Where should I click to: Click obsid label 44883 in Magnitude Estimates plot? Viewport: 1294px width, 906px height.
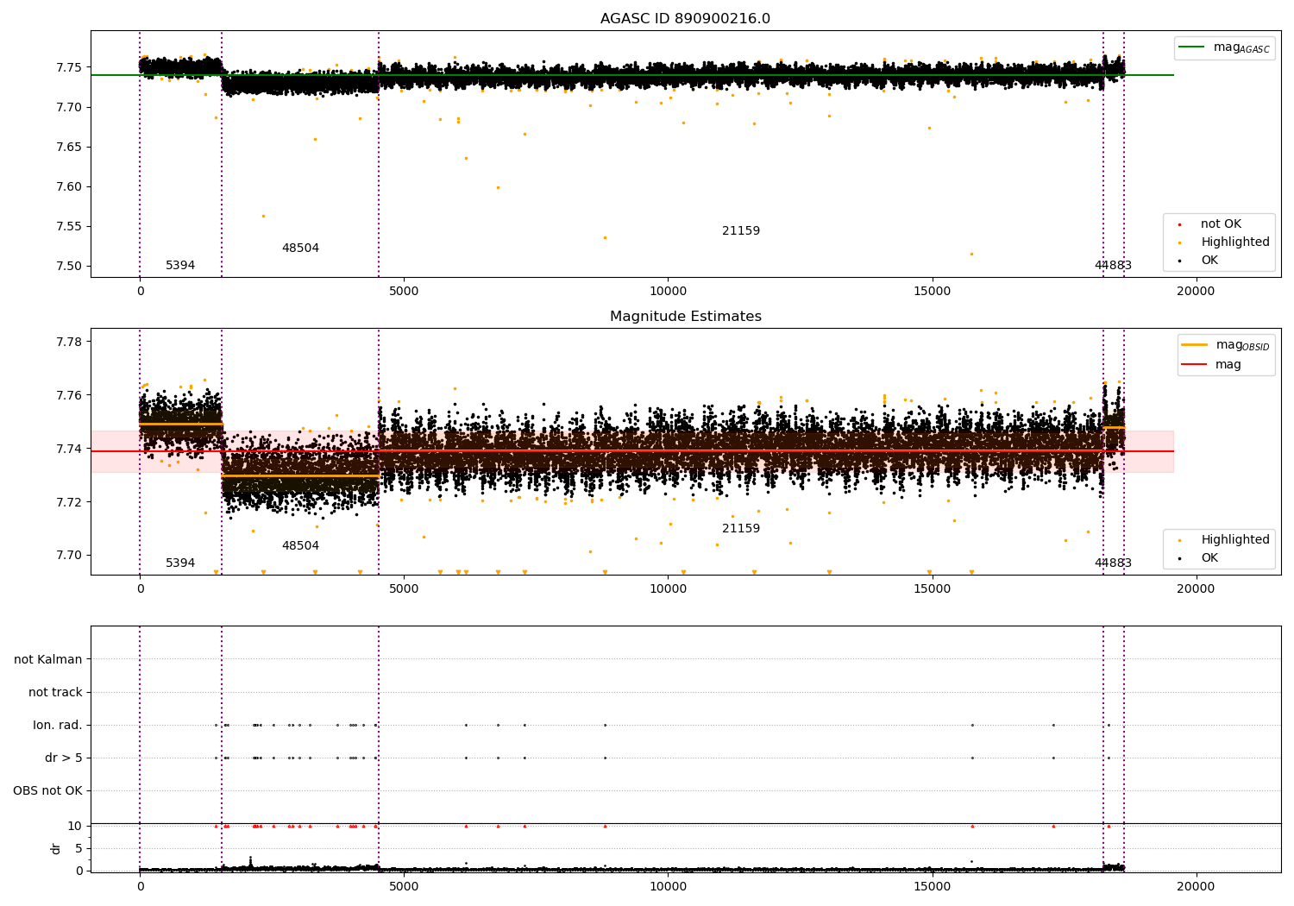point(1113,563)
